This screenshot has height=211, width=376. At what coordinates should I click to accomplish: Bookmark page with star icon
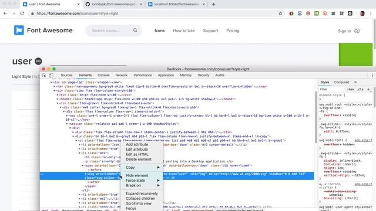pyautogui.click(x=280, y=13)
